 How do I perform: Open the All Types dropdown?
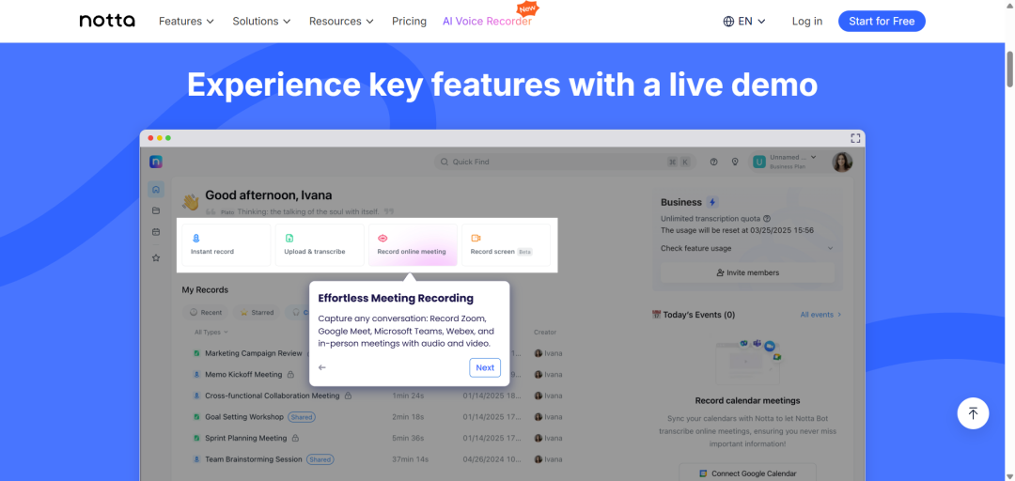(211, 333)
